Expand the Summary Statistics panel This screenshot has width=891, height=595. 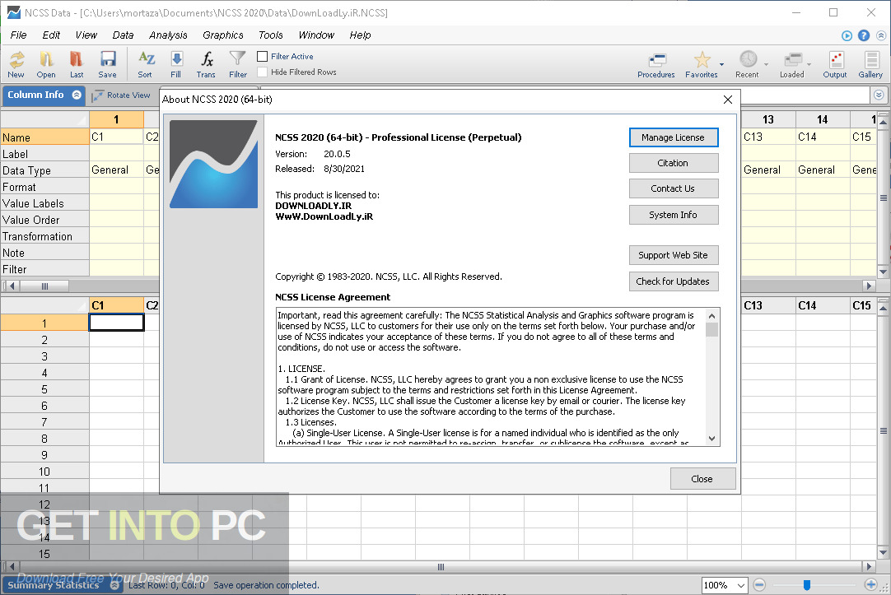[x=114, y=585]
